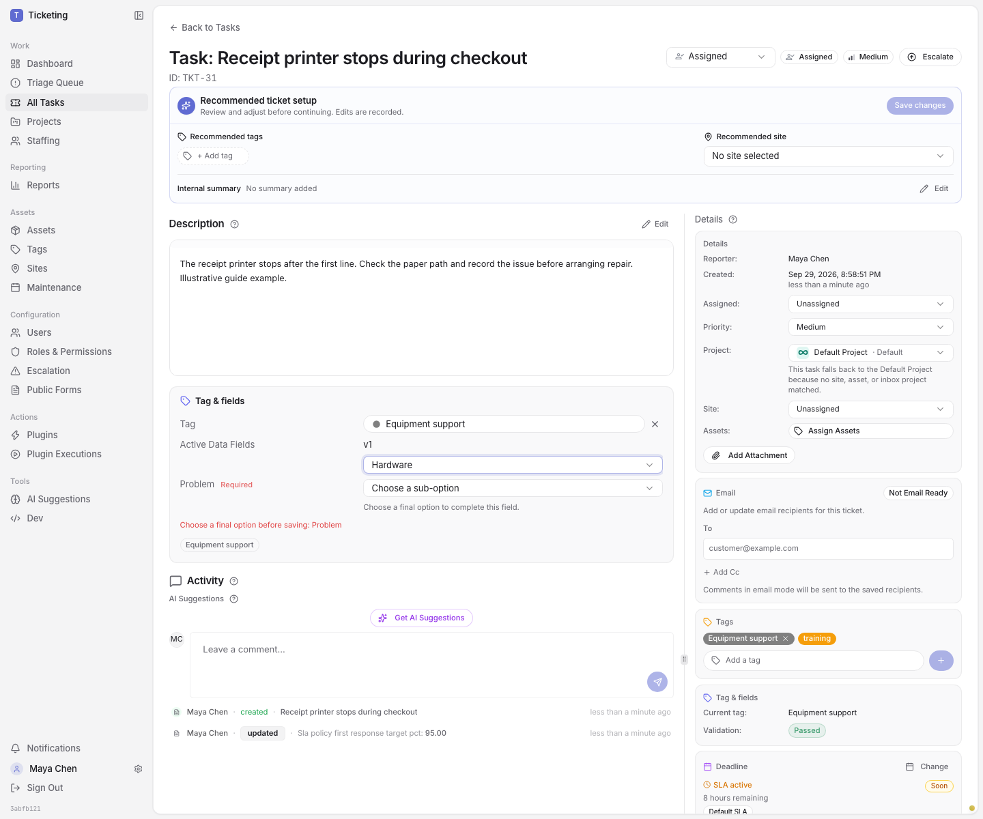This screenshot has height=819, width=983.
Task: Click the Ticketing app logo
Action: click(x=17, y=15)
